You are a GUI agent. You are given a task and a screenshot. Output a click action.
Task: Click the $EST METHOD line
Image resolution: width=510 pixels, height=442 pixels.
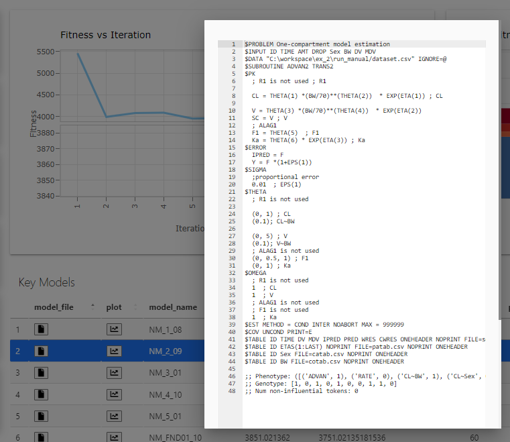tap(324, 325)
